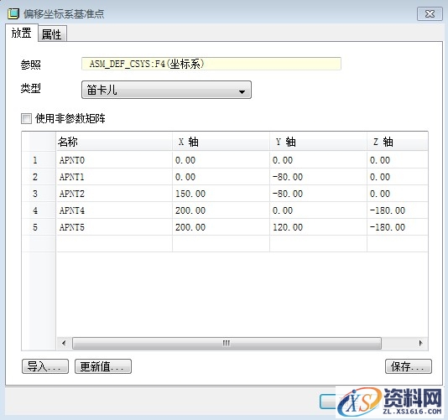
Task: Select the APNT1 name cell
Action: click(x=114, y=177)
